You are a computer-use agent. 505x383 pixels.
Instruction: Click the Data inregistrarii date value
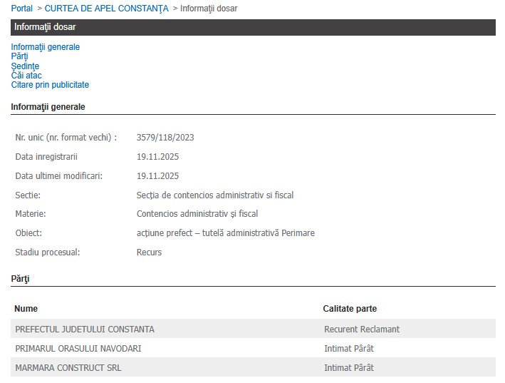coord(157,157)
